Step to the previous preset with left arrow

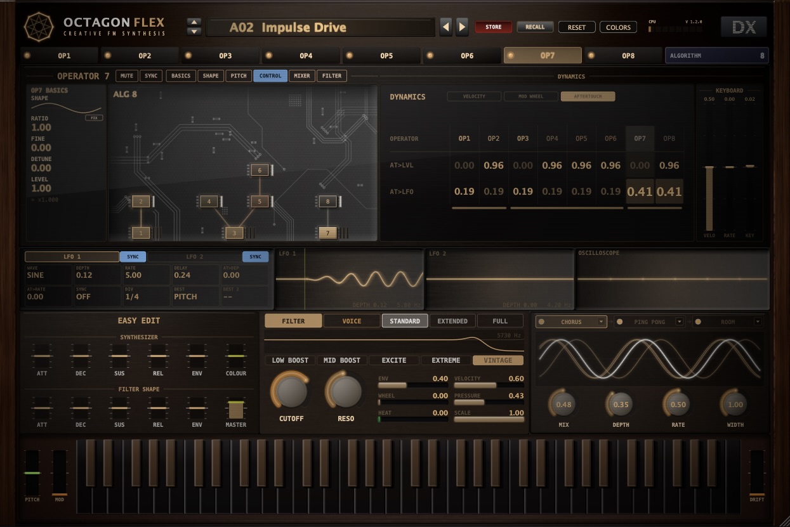click(446, 27)
